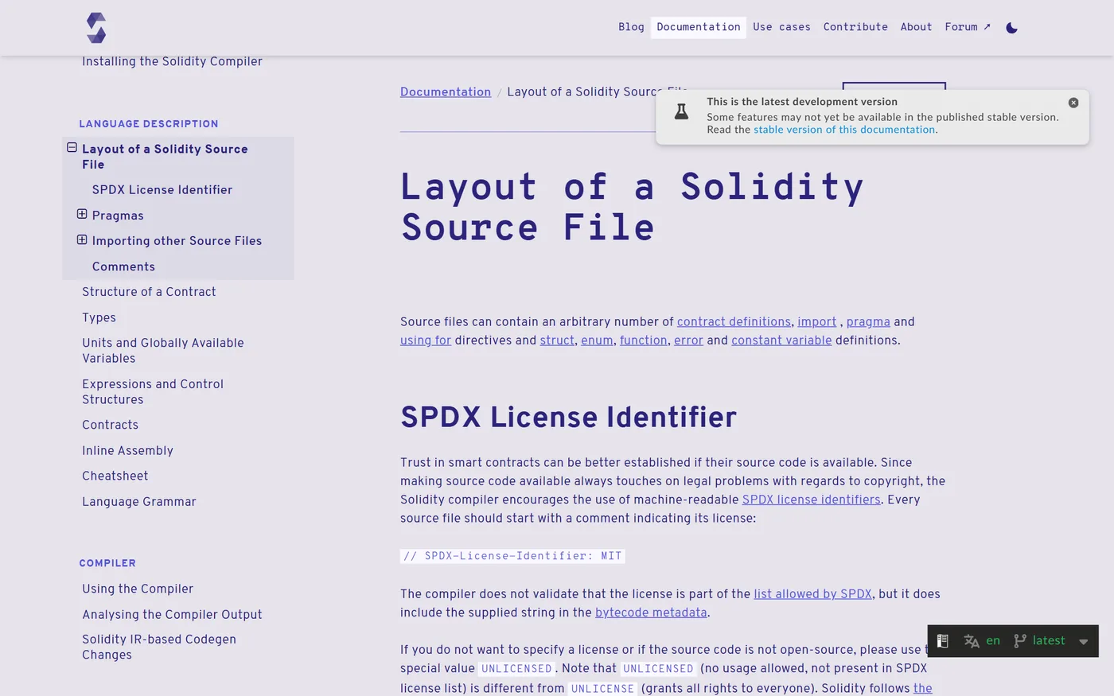
Task: Open the function link in the intro
Action: coord(644,340)
